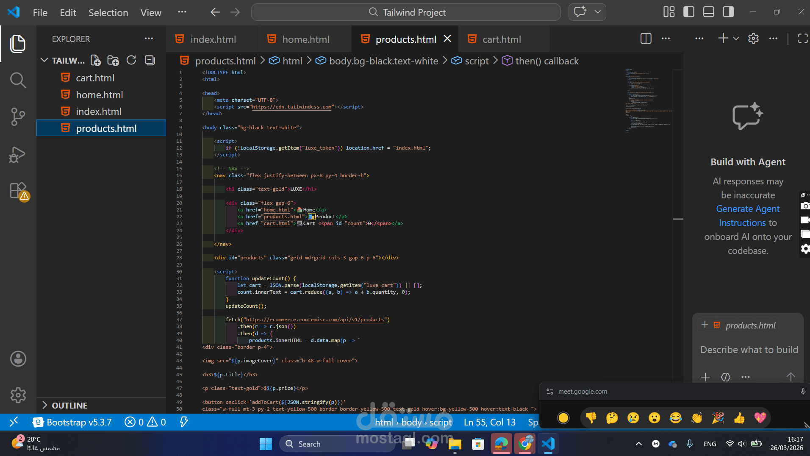Maximize the chat panel
Image resolution: width=810 pixels, height=456 pixels.
point(802,39)
